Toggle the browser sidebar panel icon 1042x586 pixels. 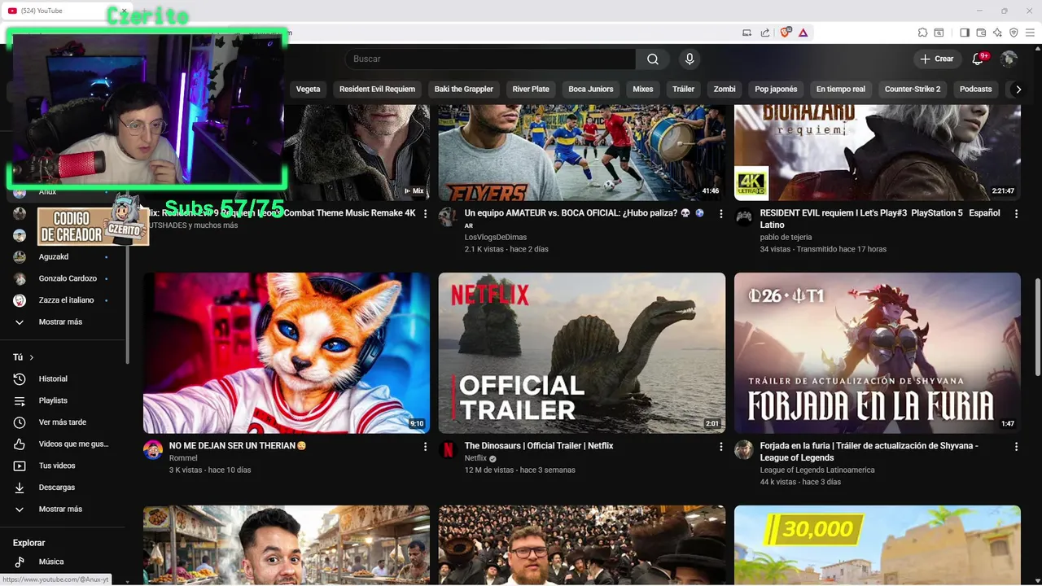click(x=965, y=33)
